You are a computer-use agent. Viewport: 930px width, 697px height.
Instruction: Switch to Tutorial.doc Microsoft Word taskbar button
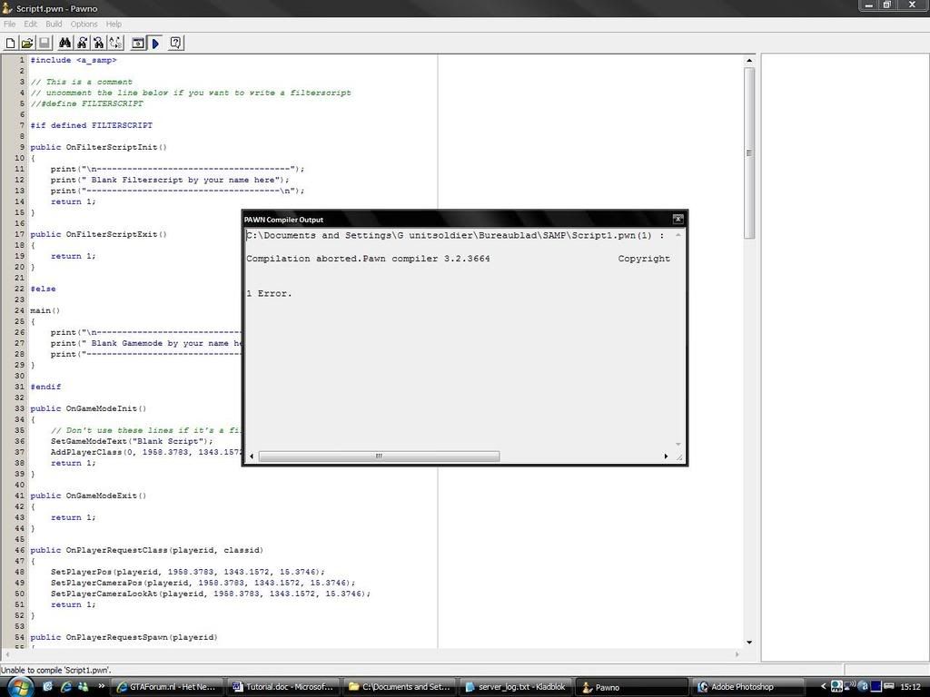[284, 687]
